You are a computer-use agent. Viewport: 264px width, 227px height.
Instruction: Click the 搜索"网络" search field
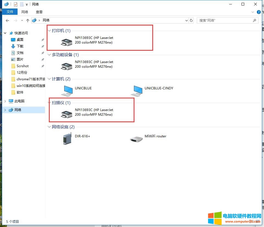pos(225,21)
